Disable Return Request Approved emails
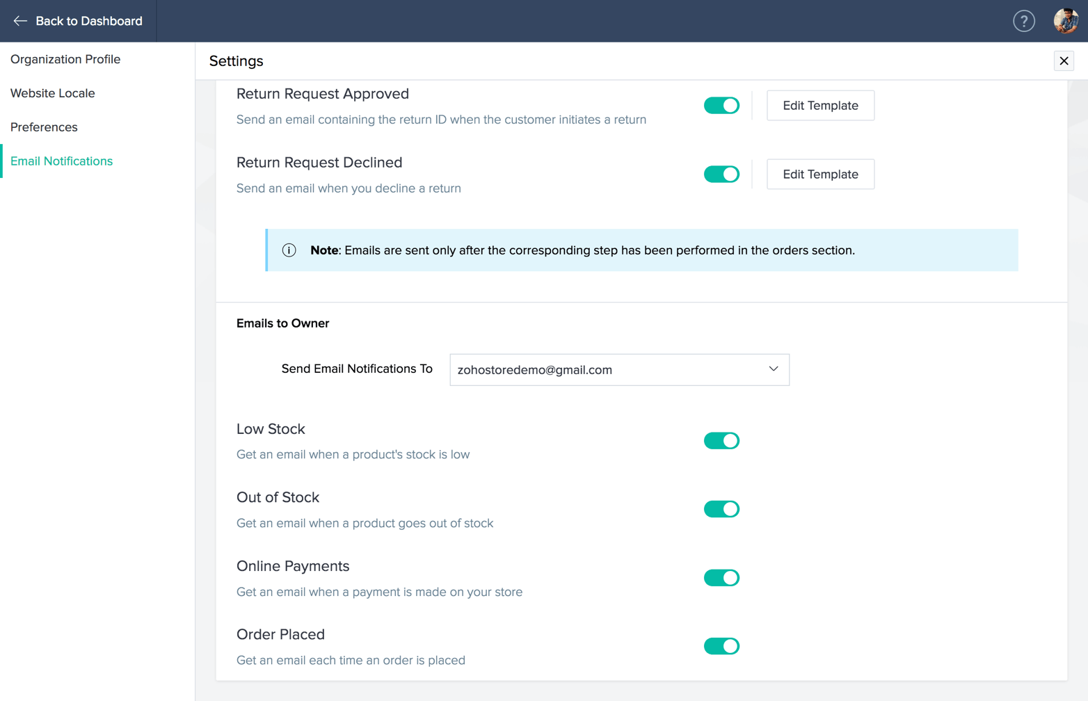The image size is (1088, 701). [721, 106]
